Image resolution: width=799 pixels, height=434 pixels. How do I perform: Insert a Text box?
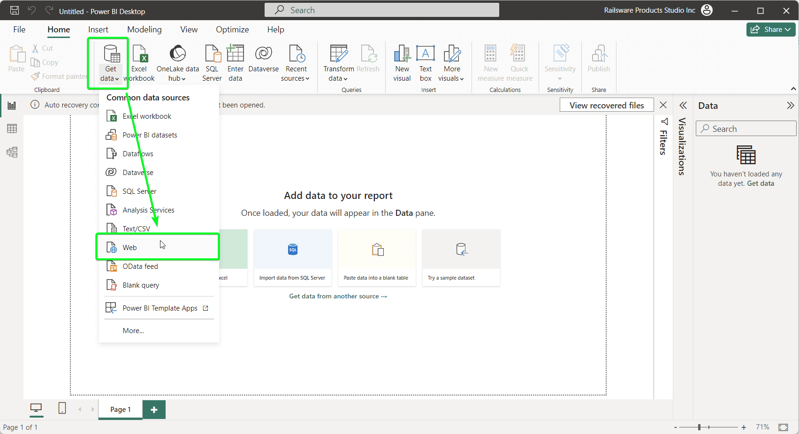pyautogui.click(x=426, y=63)
